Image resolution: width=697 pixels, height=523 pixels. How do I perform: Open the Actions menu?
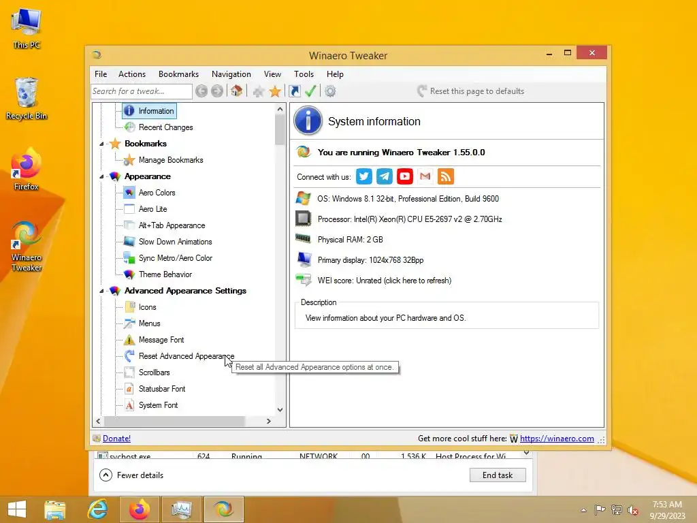pyautogui.click(x=132, y=74)
